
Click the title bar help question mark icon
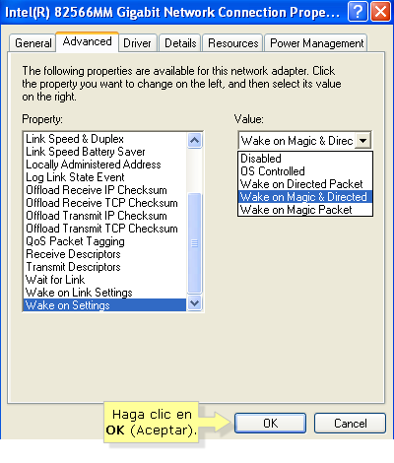(x=358, y=12)
